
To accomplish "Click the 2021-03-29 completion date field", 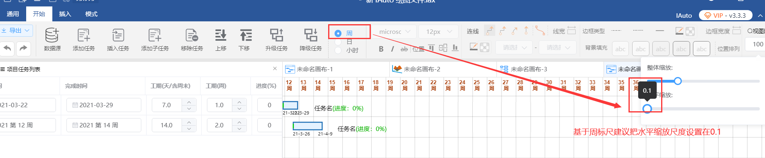I will (104, 105).
